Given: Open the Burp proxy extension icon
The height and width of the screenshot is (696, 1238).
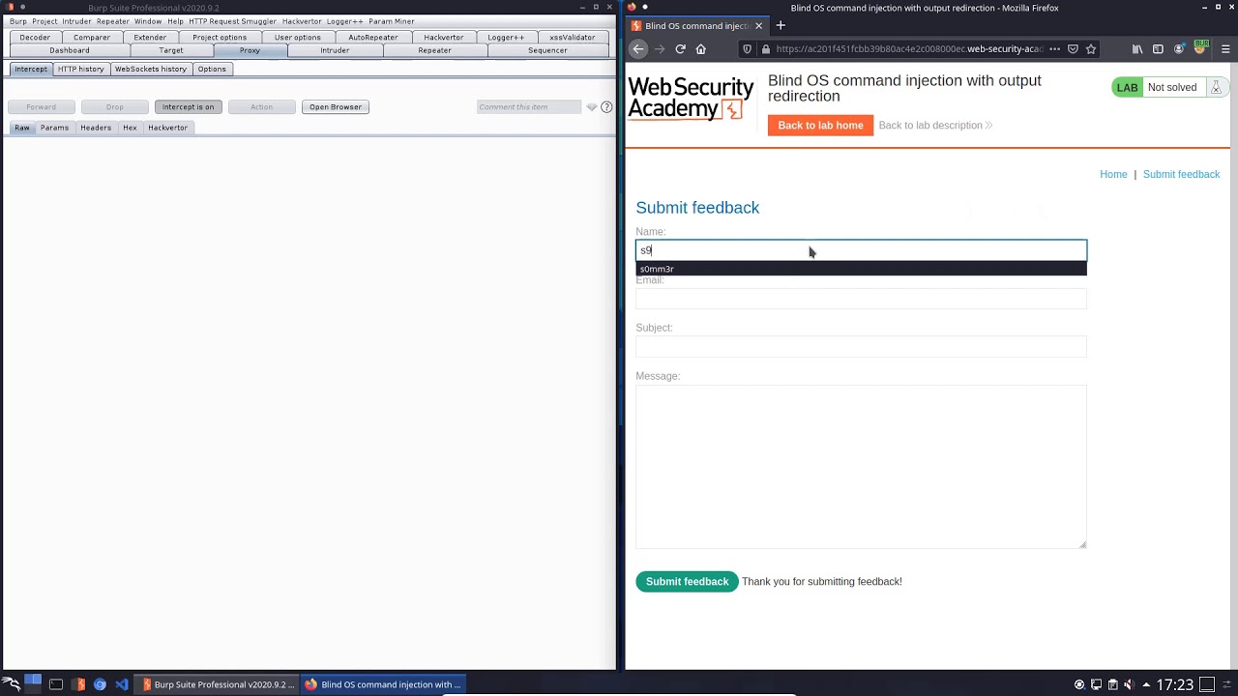Looking at the screenshot, I should [1201, 48].
